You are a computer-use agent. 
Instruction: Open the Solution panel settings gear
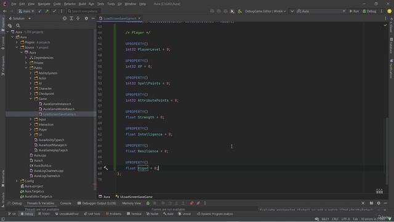coord(86,18)
